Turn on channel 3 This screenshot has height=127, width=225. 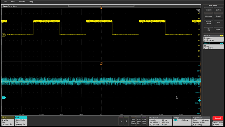[x=121, y=121]
